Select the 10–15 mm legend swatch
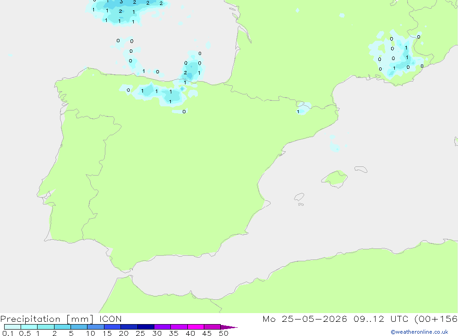This screenshot has height=336, width=458. pyautogui.click(x=96, y=327)
